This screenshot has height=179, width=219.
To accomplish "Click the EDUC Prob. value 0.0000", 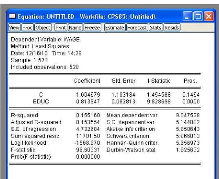I will [191, 101].
